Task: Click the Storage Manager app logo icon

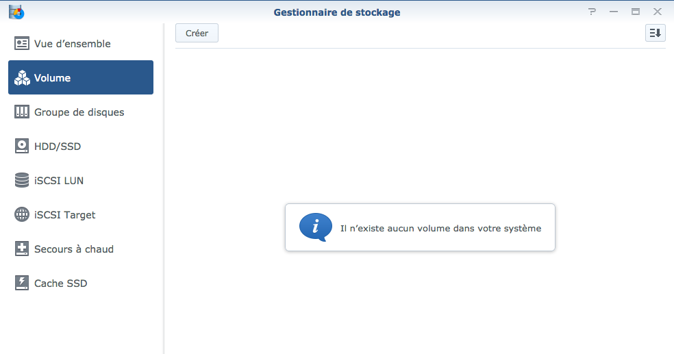Action: coord(16,12)
